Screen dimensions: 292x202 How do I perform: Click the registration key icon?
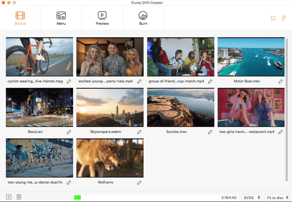[x=284, y=18]
